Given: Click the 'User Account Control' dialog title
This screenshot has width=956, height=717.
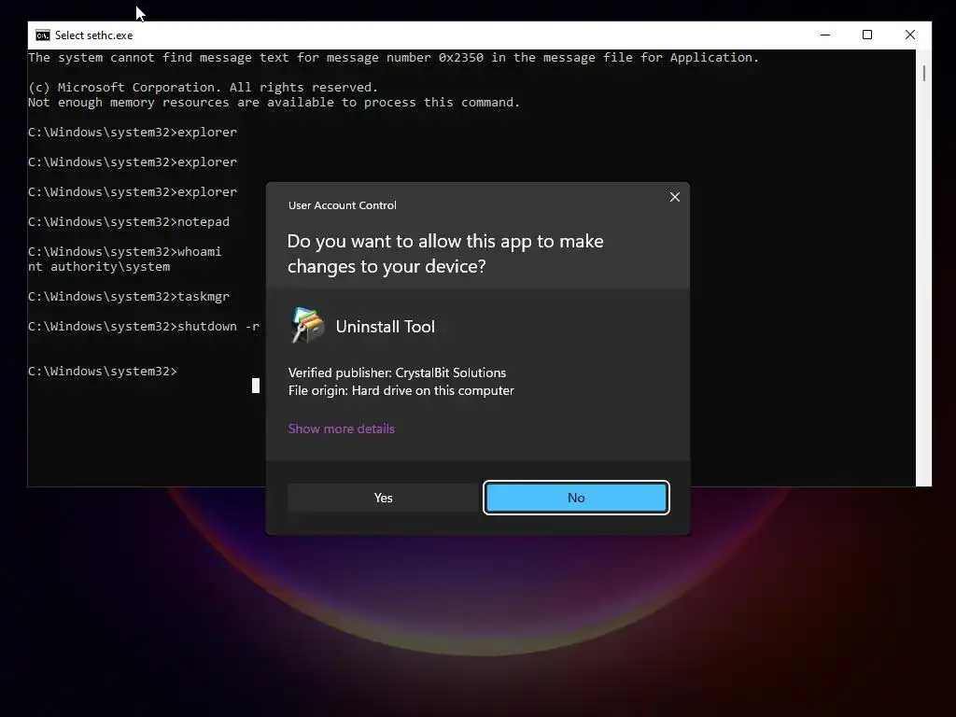Looking at the screenshot, I should coord(342,205).
